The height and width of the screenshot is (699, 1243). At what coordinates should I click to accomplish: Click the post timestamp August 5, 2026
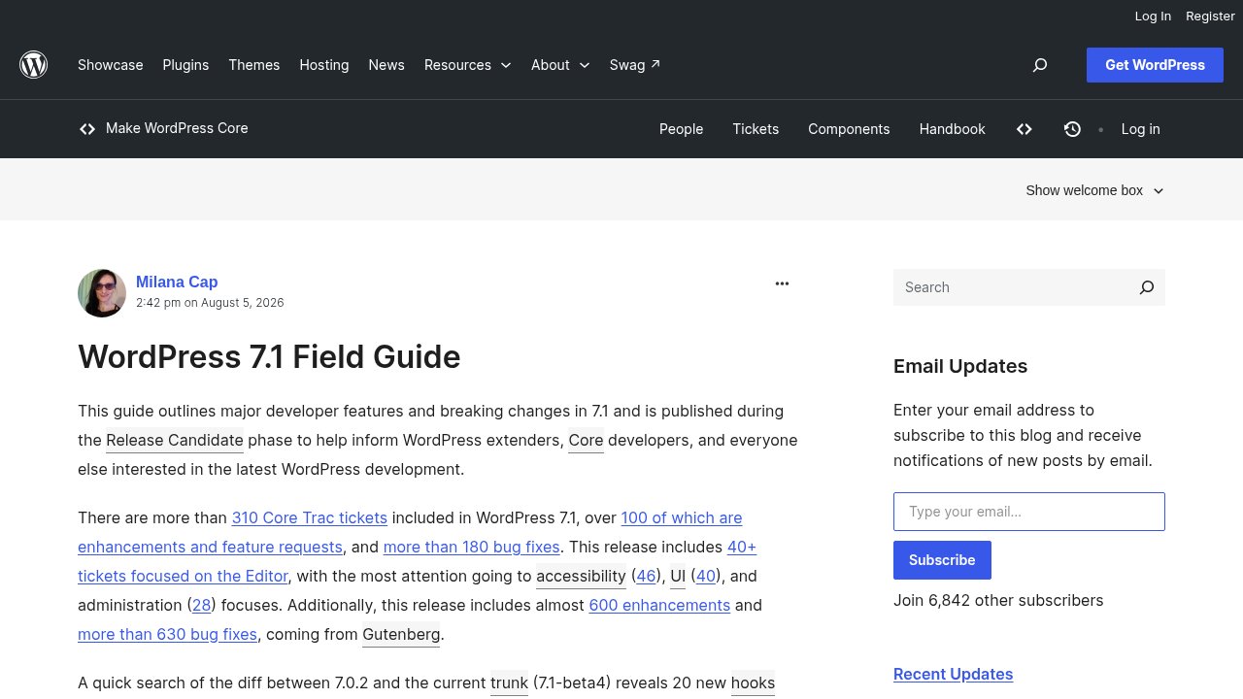coord(210,303)
